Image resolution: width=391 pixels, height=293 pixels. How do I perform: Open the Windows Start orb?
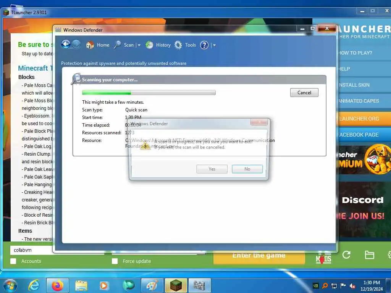10,285
